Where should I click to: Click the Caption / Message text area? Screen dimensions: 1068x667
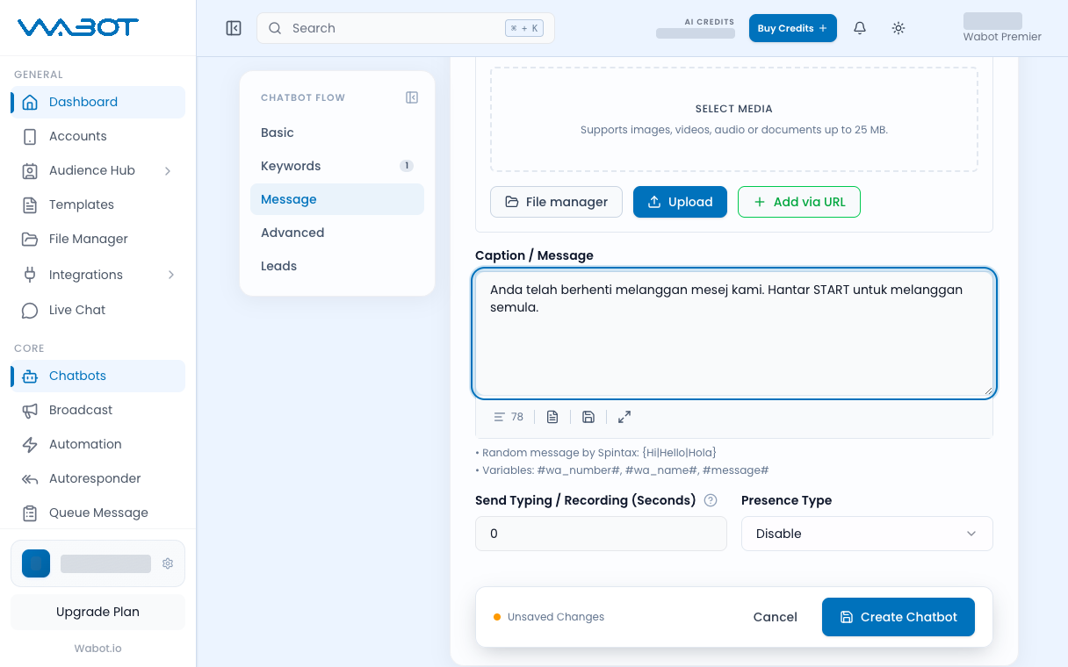click(x=734, y=333)
